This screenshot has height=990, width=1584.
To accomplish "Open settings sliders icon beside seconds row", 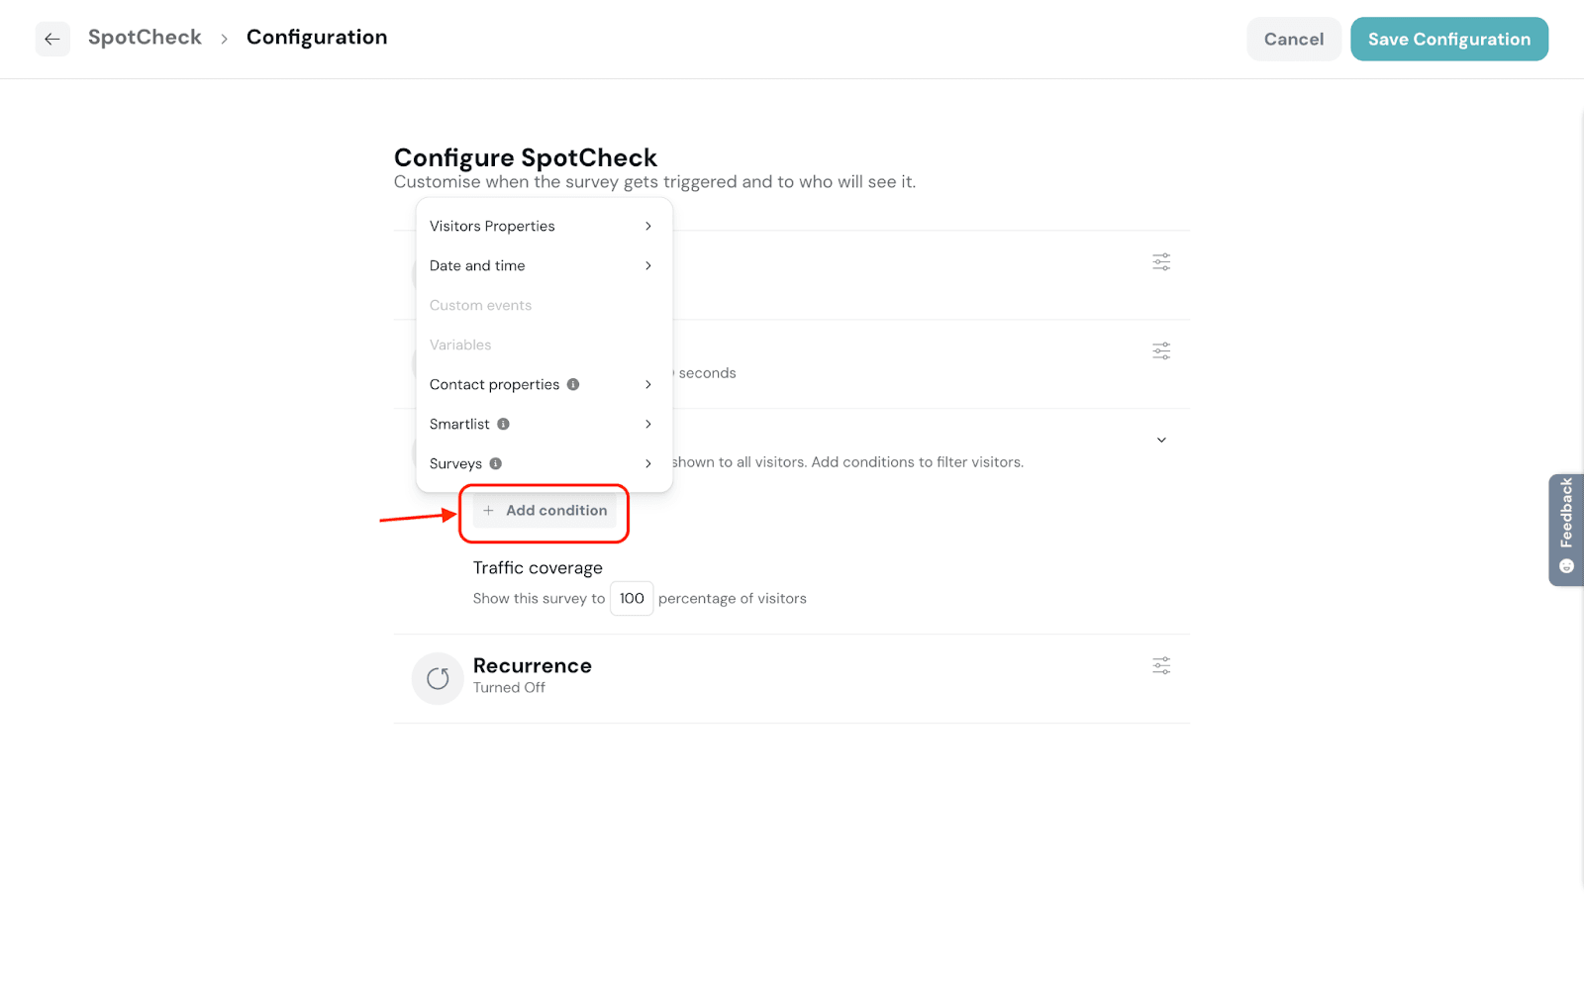I will click(1161, 351).
